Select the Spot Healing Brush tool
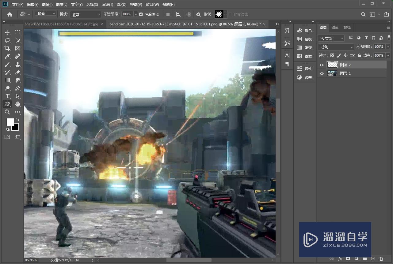The image size is (393, 264). point(17,56)
